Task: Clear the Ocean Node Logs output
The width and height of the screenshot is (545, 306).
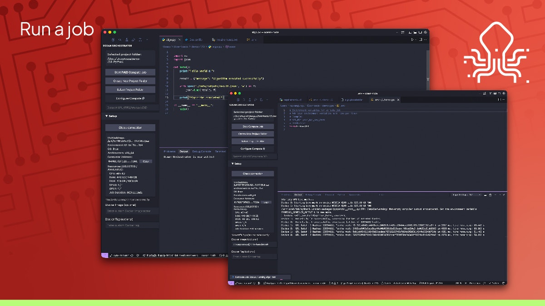Action: point(485,195)
